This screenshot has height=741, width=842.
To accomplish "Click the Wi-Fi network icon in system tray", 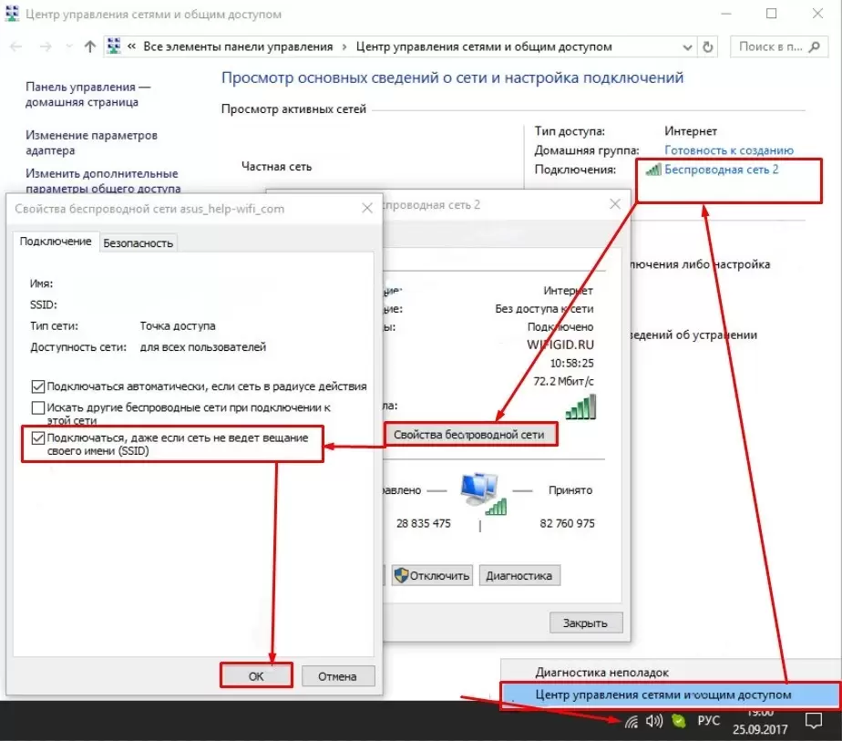I will 631,721.
